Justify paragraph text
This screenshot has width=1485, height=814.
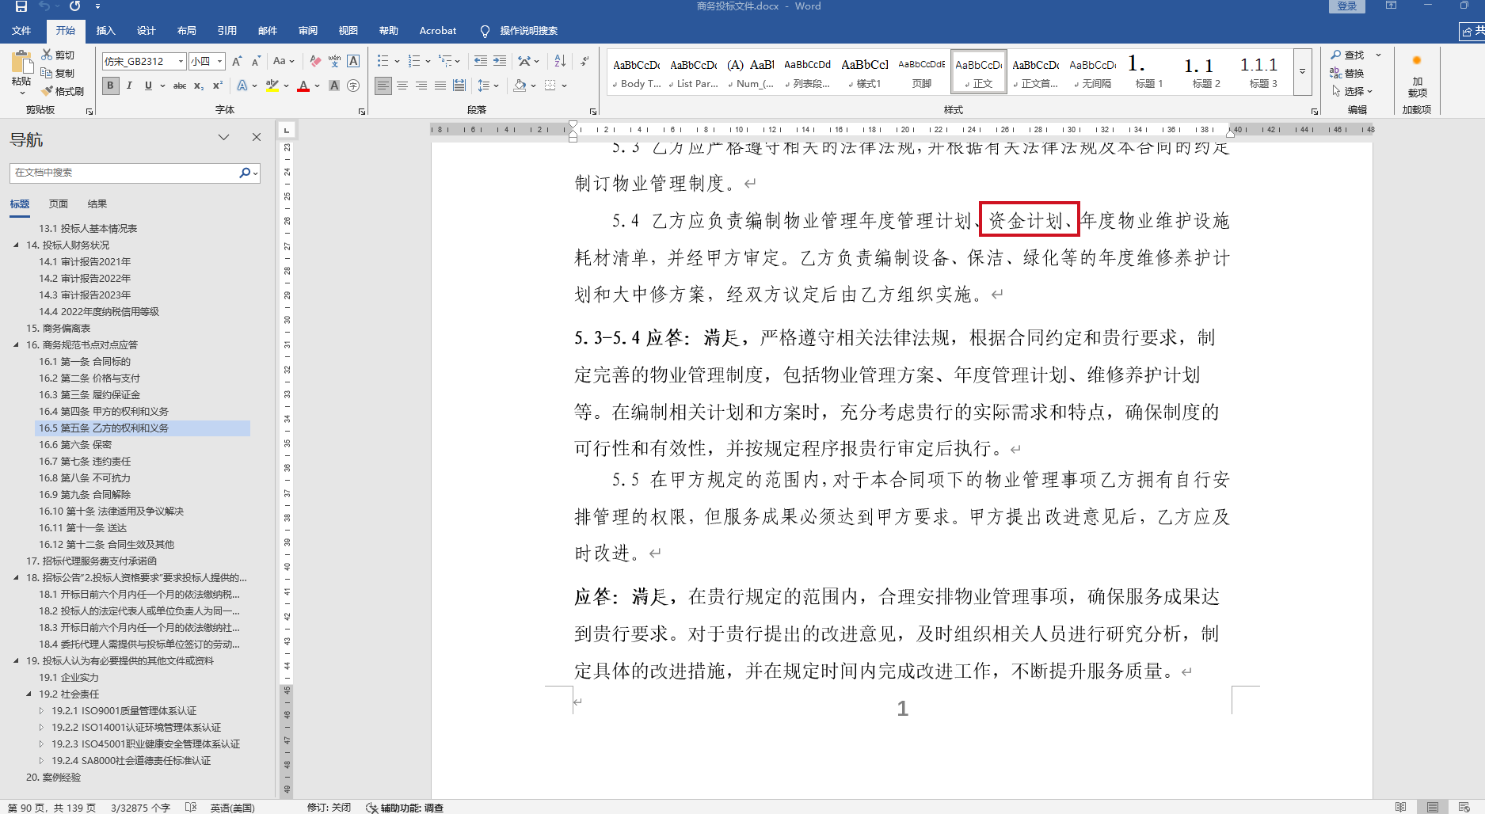click(x=440, y=86)
